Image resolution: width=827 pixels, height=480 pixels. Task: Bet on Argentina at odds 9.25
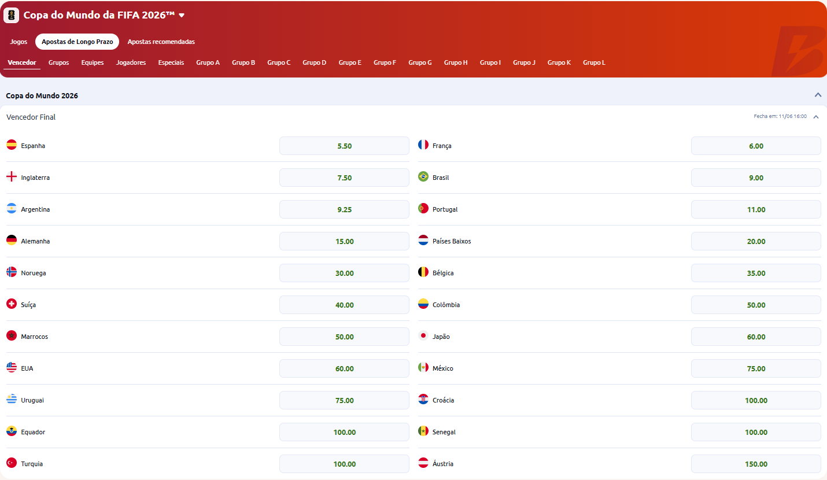[344, 209]
